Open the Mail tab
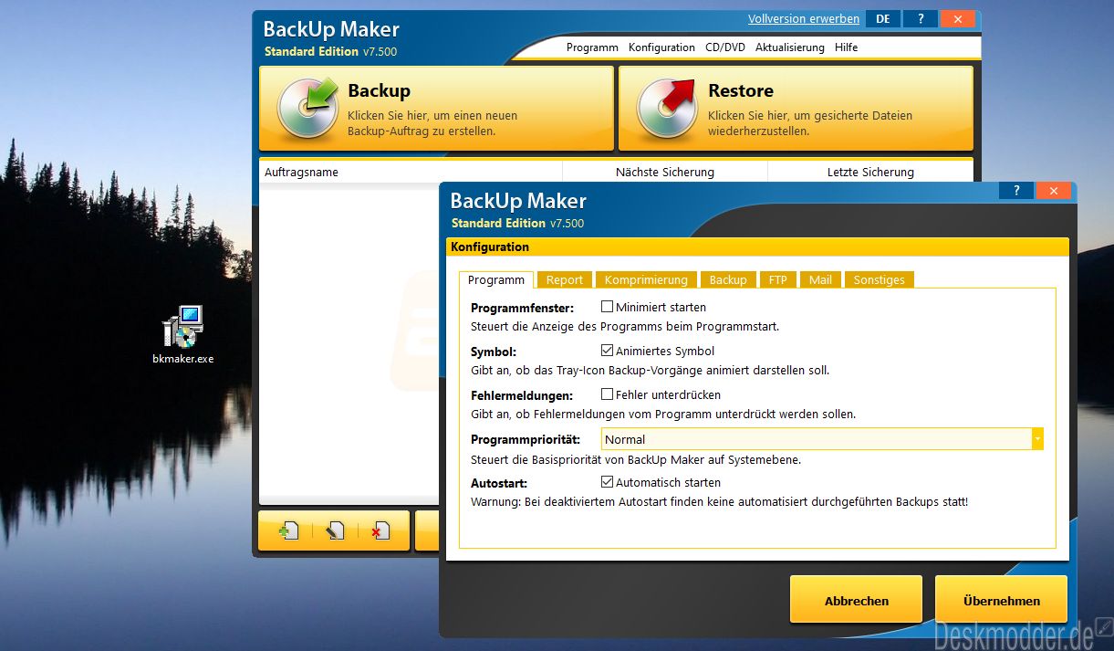This screenshot has height=651, width=1114. click(x=820, y=279)
